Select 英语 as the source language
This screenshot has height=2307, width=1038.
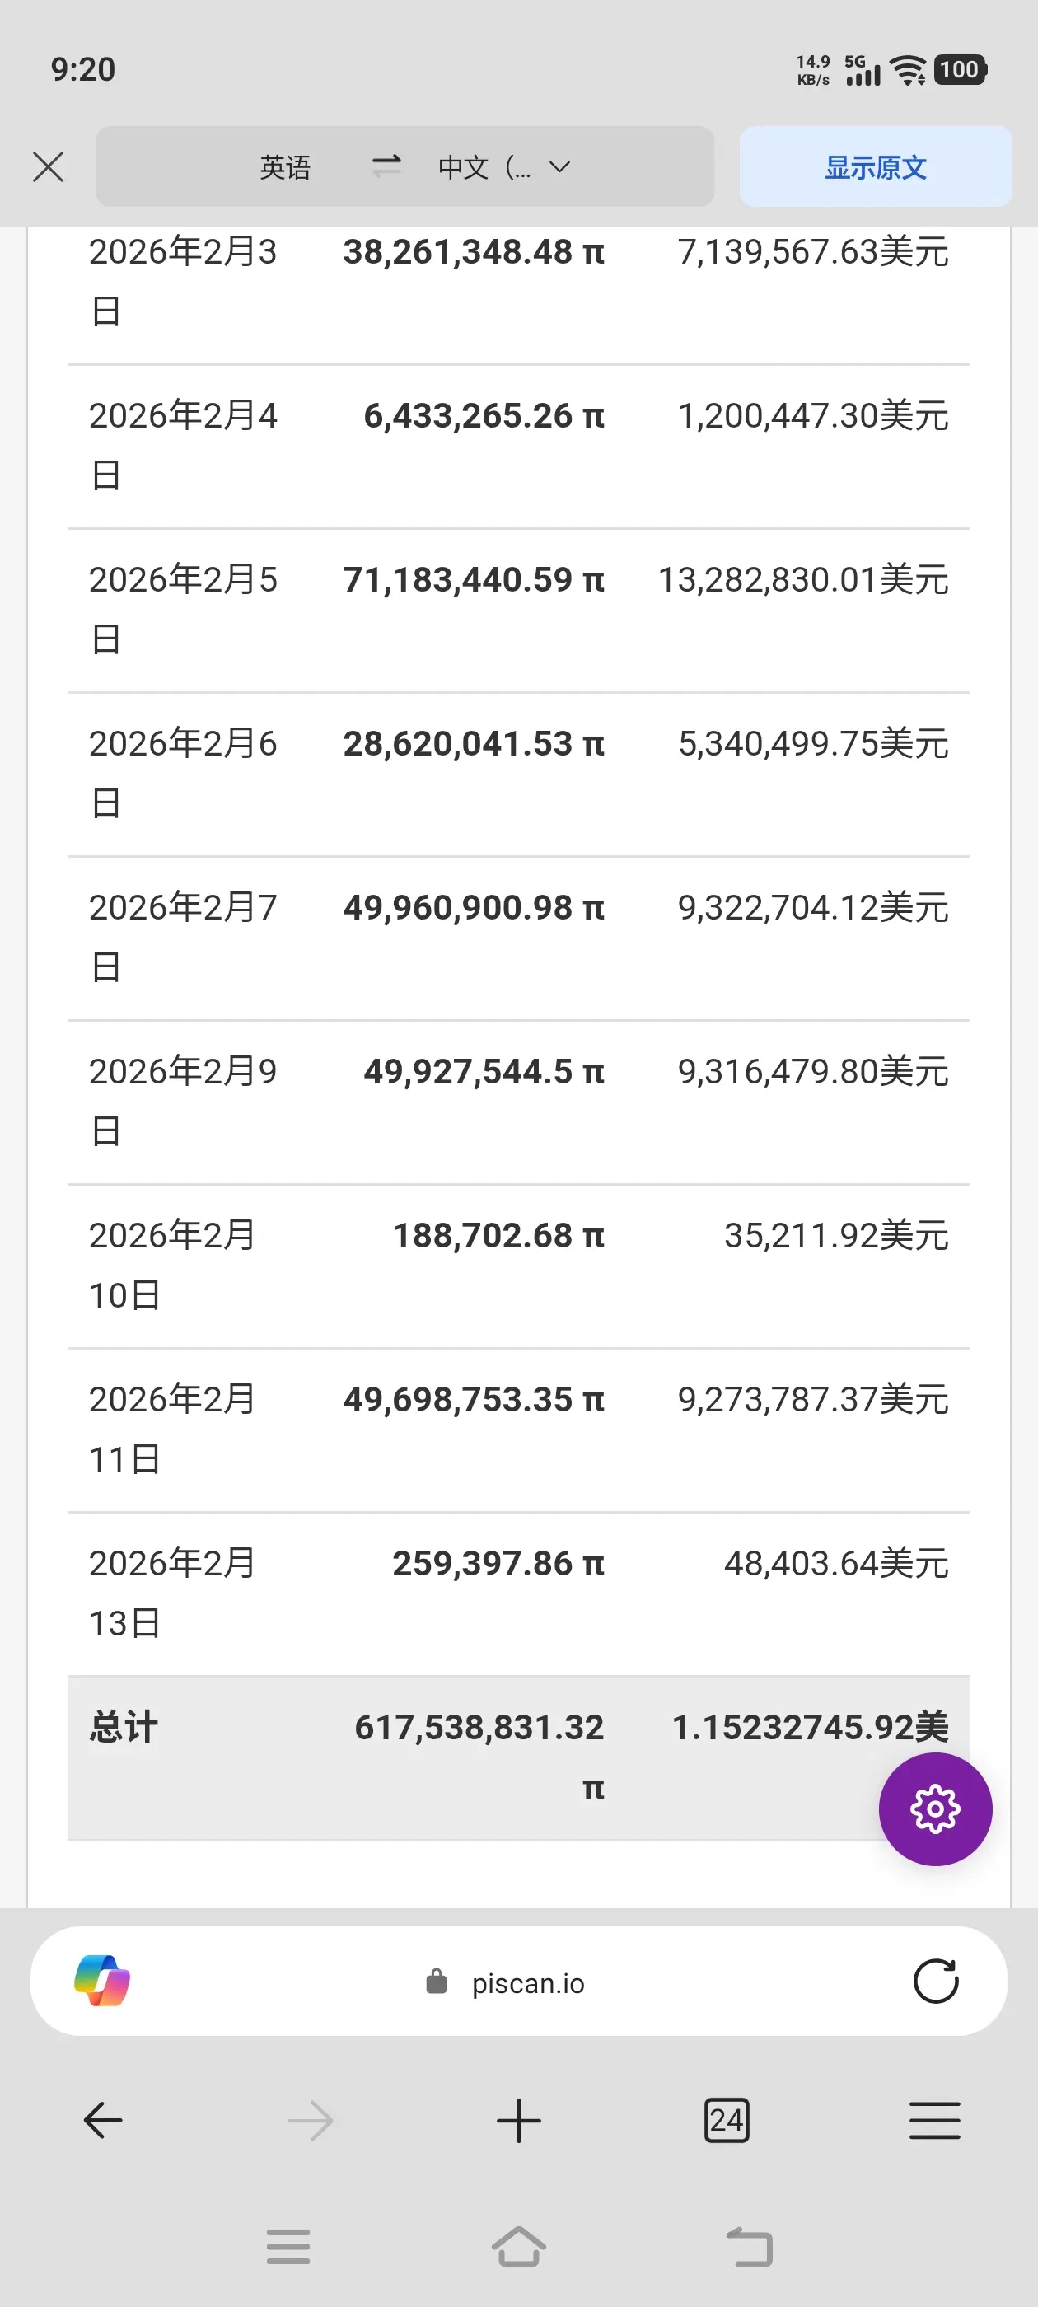[285, 166]
